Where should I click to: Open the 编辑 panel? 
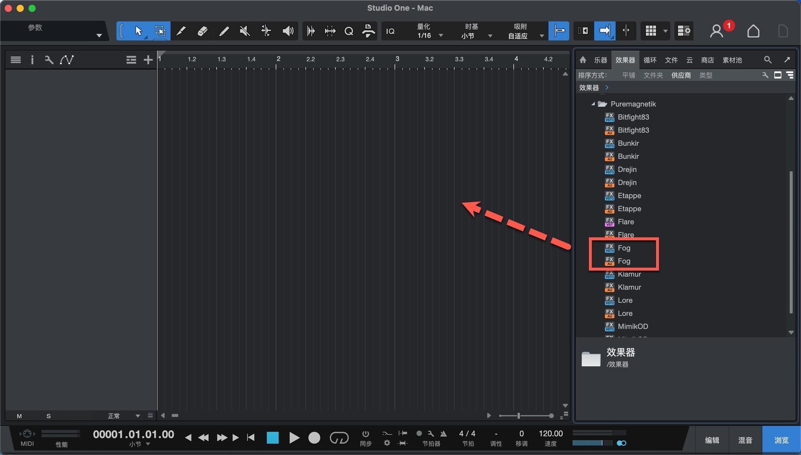pos(712,440)
